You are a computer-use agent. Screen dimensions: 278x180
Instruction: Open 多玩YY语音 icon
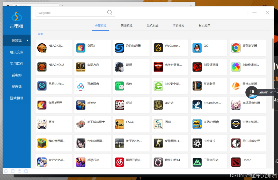tap(197, 124)
